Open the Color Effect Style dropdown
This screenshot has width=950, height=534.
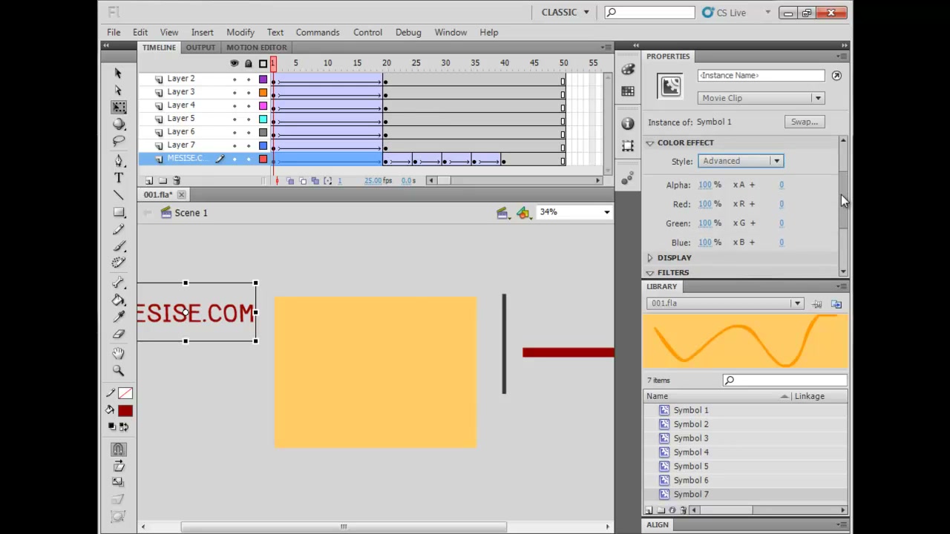[740, 161]
